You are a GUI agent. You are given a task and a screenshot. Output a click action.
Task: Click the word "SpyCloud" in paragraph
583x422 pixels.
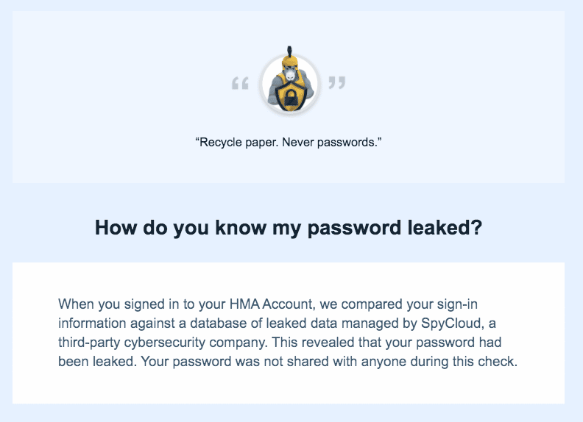tap(451, 323)
